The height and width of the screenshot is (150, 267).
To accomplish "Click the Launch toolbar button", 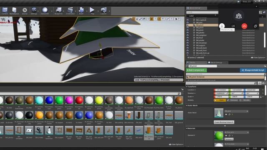I will 103,11.
